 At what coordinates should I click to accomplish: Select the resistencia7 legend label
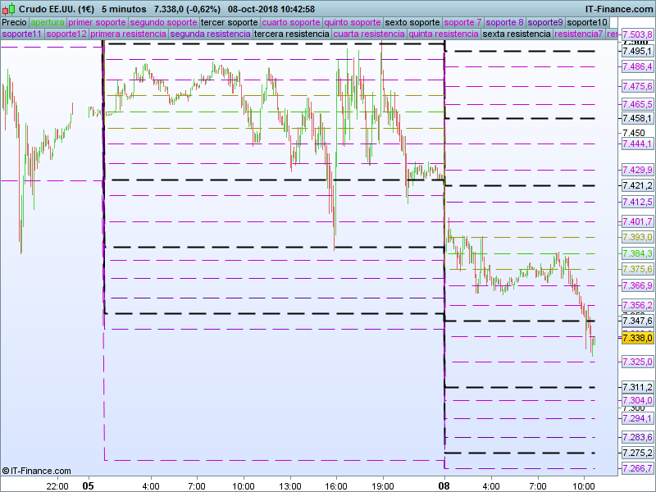(x=579, y=34)
